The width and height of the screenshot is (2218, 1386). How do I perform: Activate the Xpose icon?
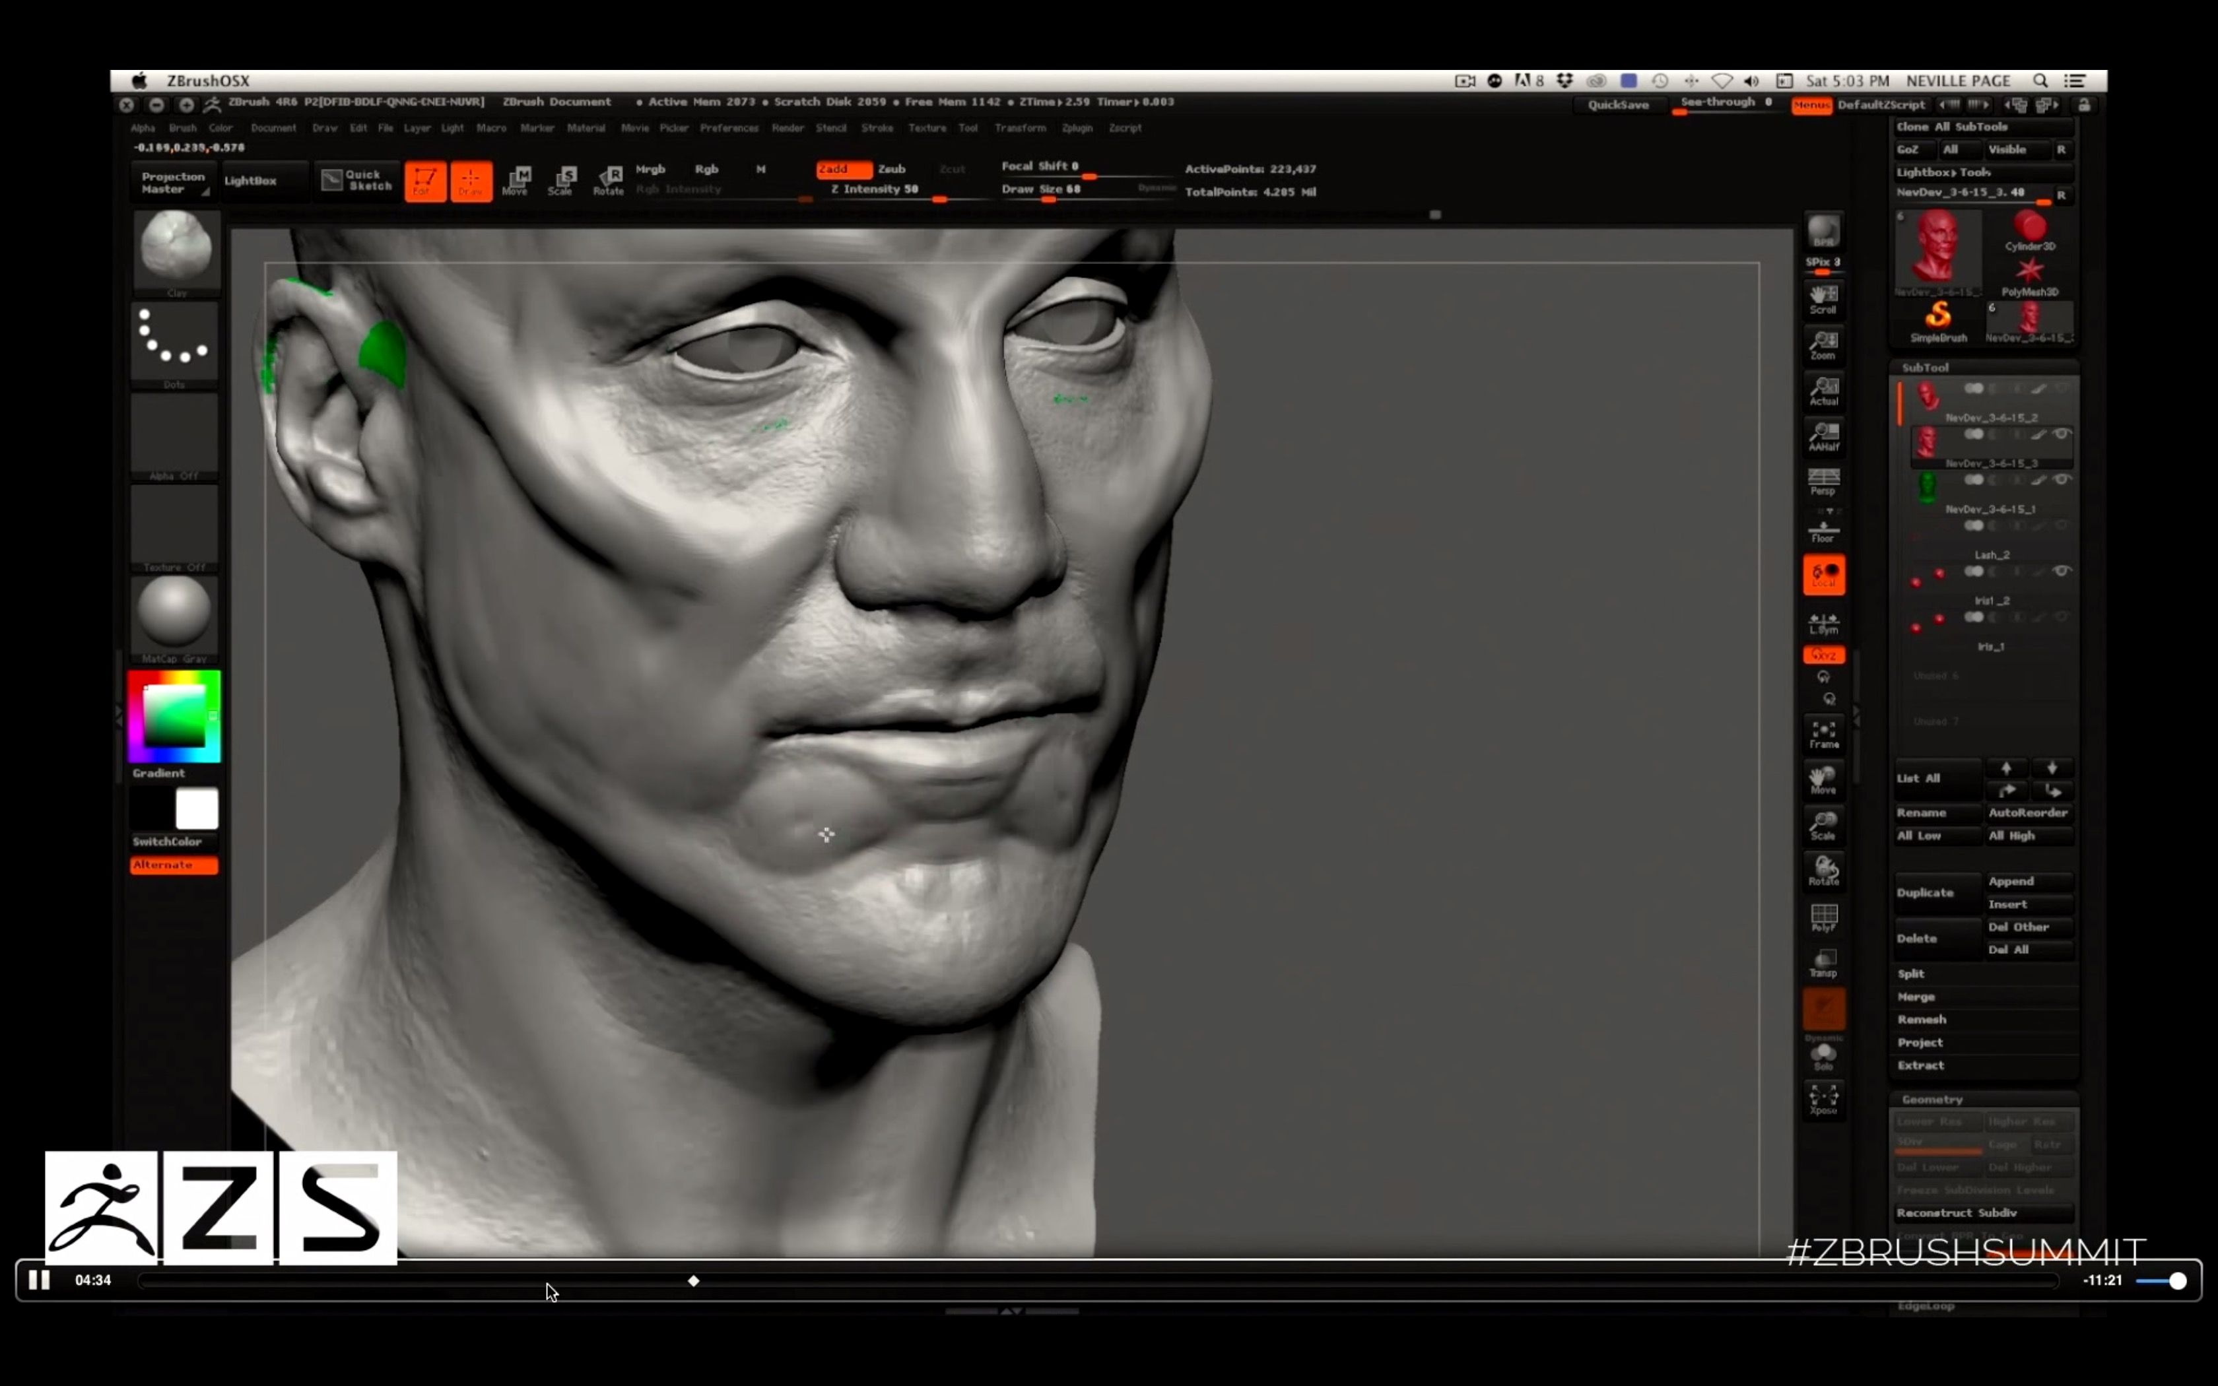[1823, 1099]
